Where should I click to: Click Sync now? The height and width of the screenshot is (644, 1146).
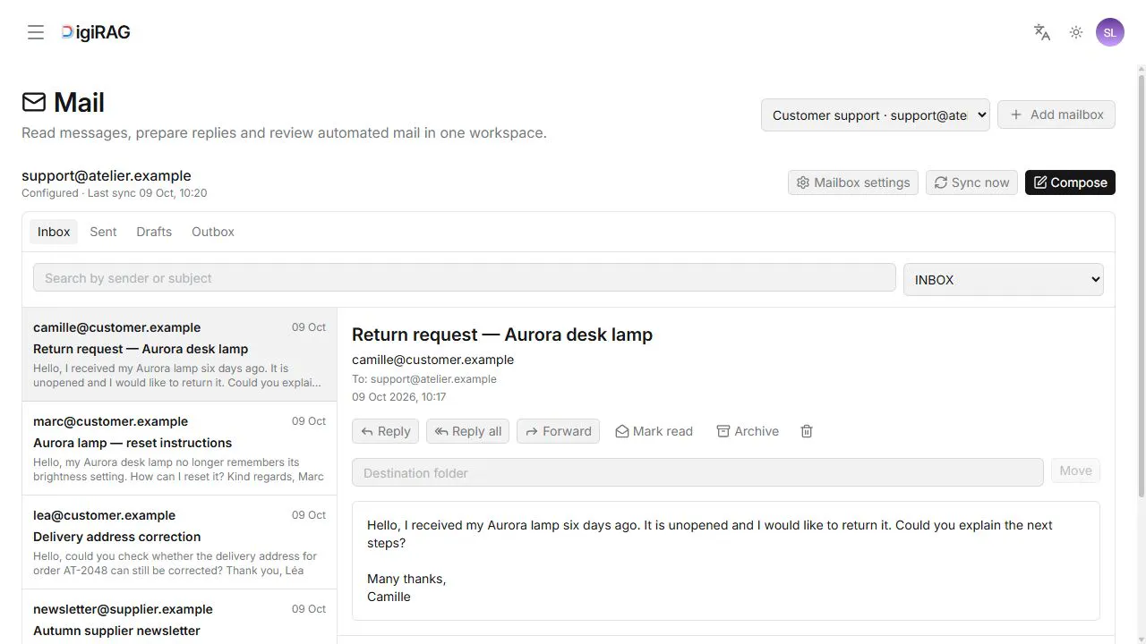[x=972, y=182]
